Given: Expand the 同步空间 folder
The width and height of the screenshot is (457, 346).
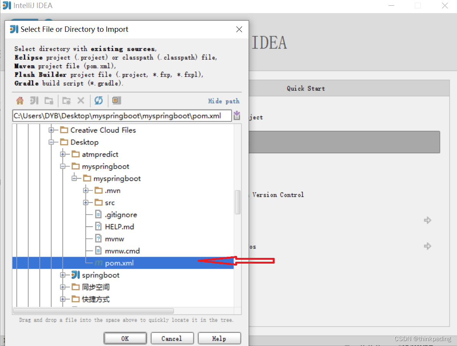Looking at the screenshot, I should pyautogui.click(x=63, y=287).
